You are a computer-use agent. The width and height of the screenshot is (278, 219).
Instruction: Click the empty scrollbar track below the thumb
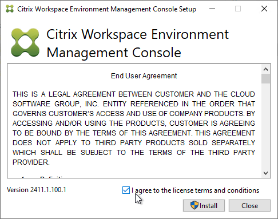265,126
